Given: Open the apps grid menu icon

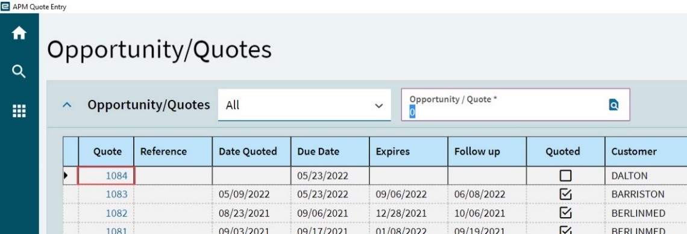Looking at the screenshot, I should coord(19,111).
